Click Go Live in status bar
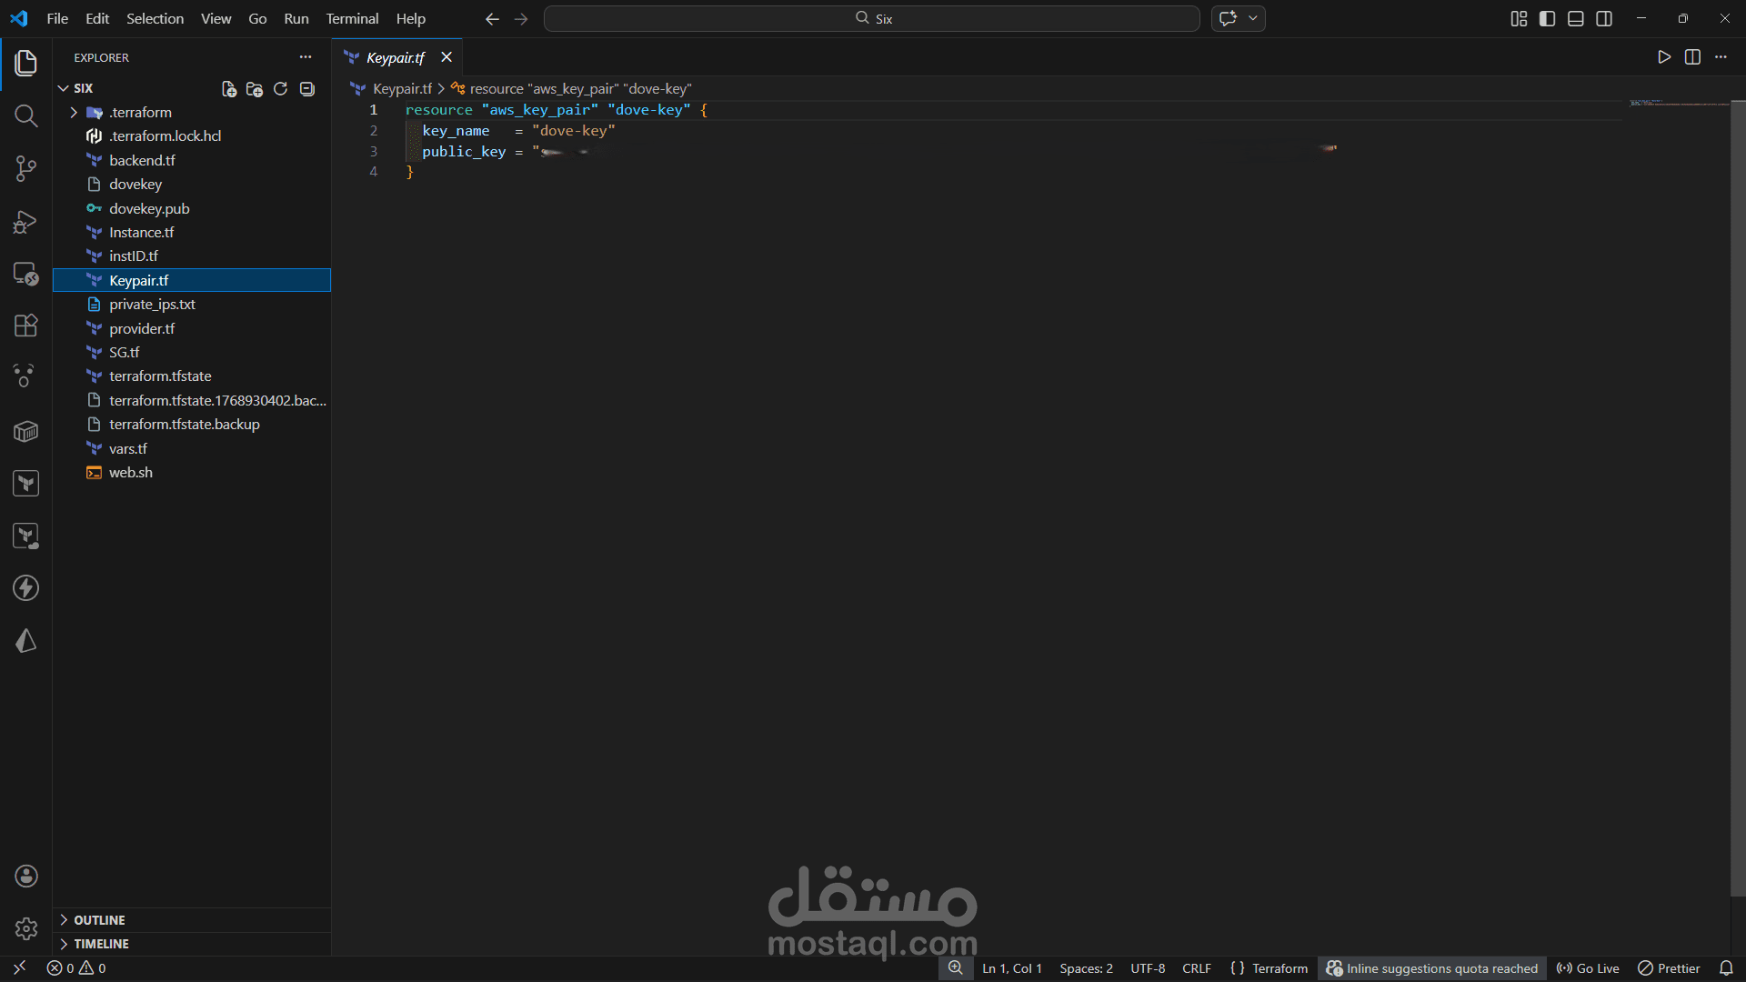This screenshot has width=1746, height=982. [1588, 968]
